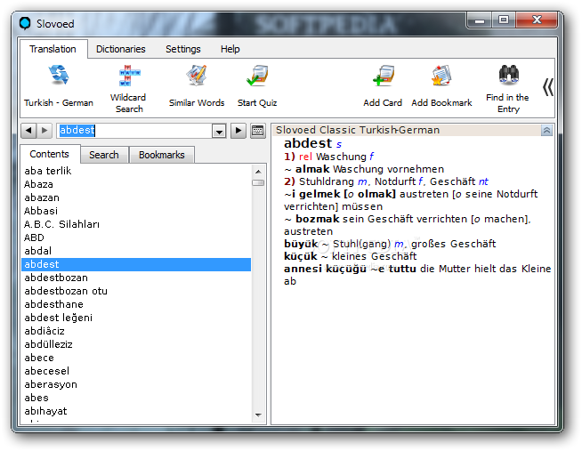
Task: Collapse Slovoed Classic Turkish-German entry header
Action: (x=546, y=131)
